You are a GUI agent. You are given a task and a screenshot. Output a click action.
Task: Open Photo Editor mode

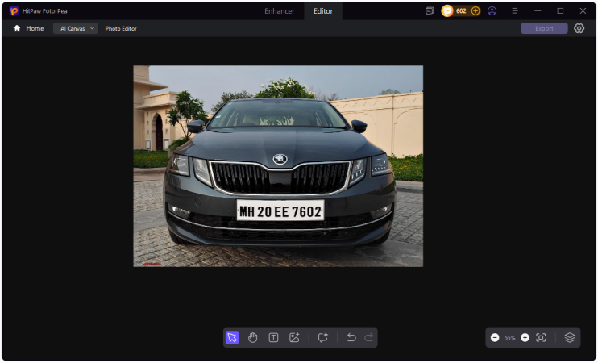(x=121, y=28)
